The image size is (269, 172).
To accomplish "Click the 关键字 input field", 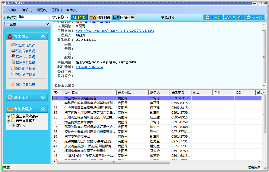I will tap(33, 17).
